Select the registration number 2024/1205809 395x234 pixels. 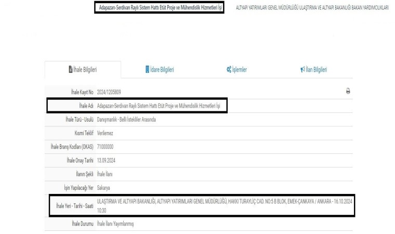click(109, 92)
